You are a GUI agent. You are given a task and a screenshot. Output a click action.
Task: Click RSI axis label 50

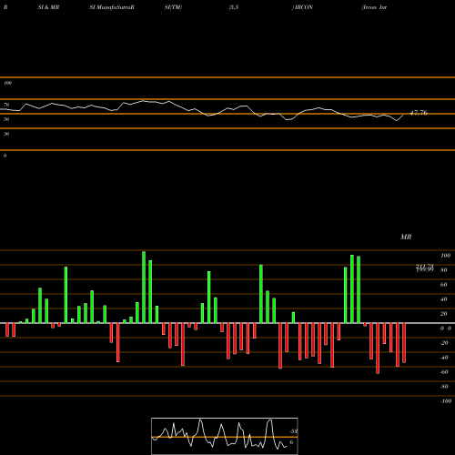6,119
